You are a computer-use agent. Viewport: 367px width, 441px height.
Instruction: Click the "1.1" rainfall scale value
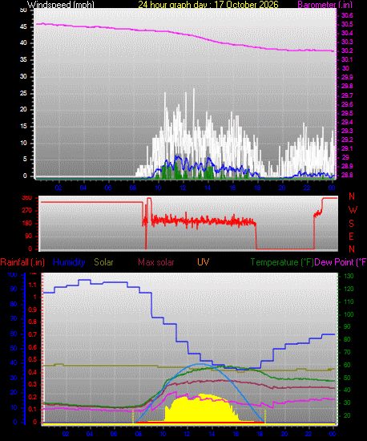(x=33, y=285)
